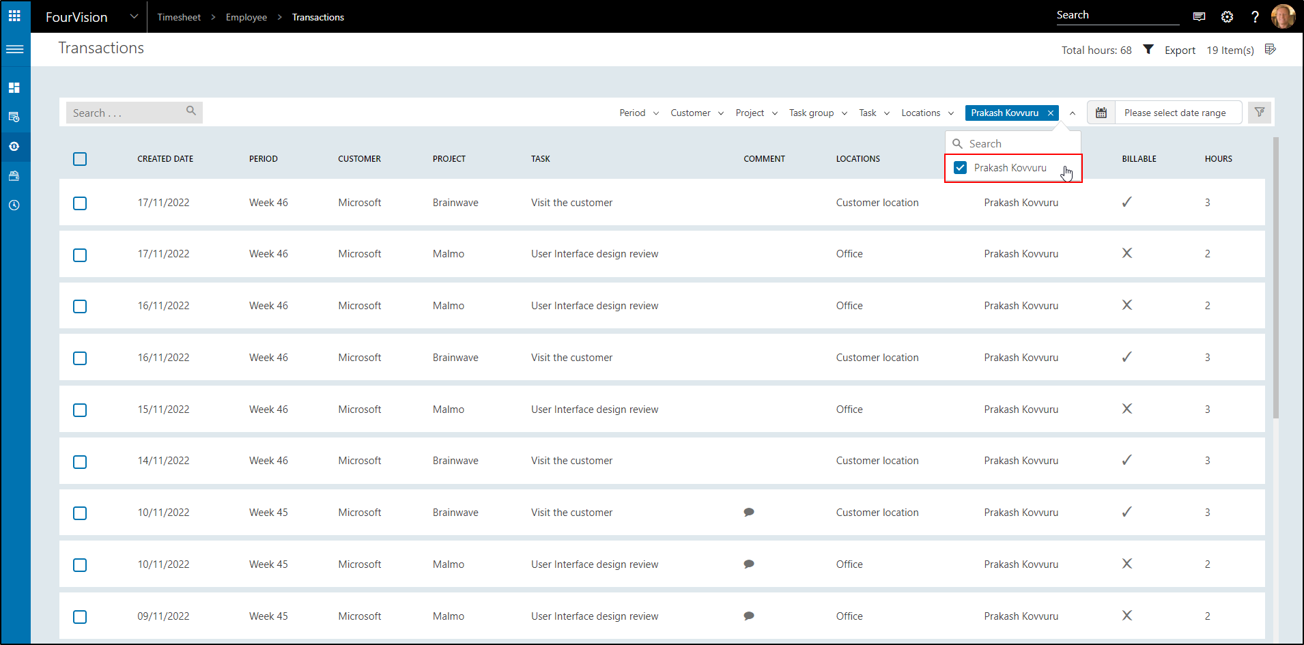Expand the Task group filter dropdown
The height and width of the screenshot is (645, 1304).
[x=818, y=113]
